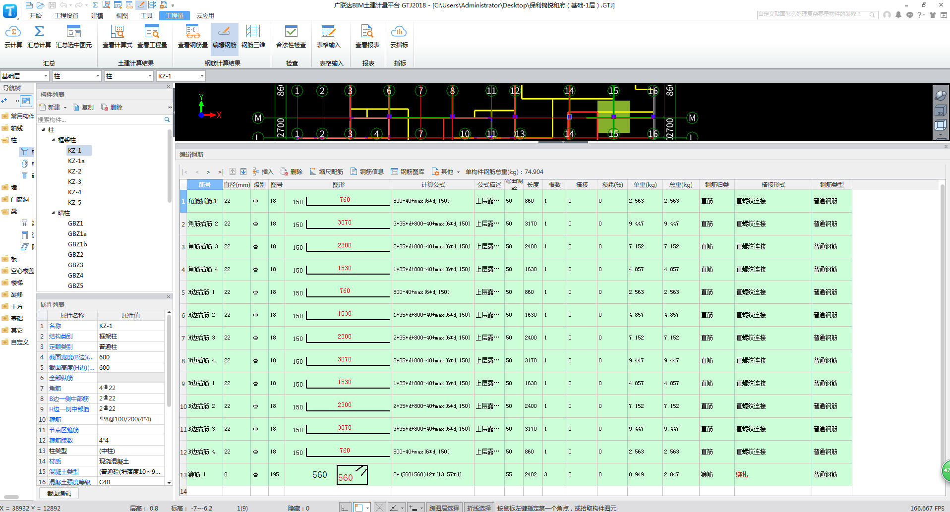Click 缩尺配筋 in rebar toolbar
The image size is (950, 512).
tap(326, 171)
